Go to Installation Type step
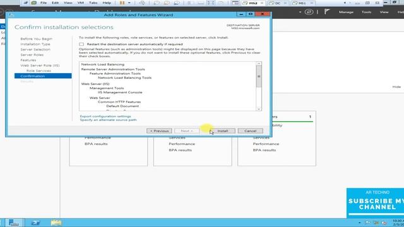The width and height of the screenshot is (404, 227). pos(35,44)
